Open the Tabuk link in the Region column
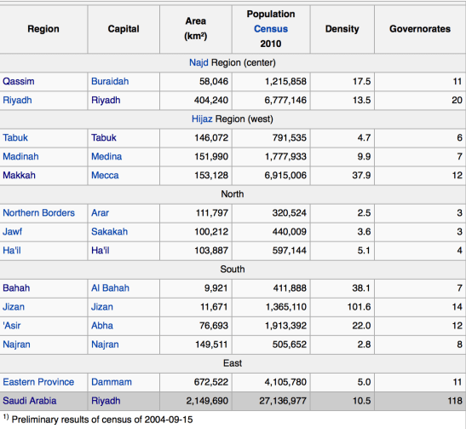The width and height of the screenshot is (466, 429). 15,138
